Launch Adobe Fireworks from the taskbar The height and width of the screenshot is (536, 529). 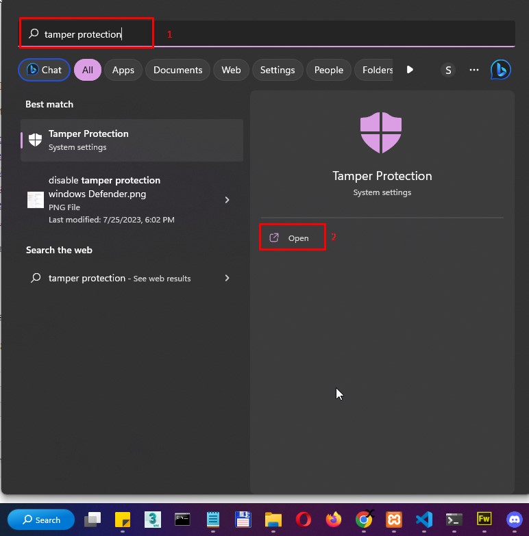pyautogui.click(x=484, y=519)
